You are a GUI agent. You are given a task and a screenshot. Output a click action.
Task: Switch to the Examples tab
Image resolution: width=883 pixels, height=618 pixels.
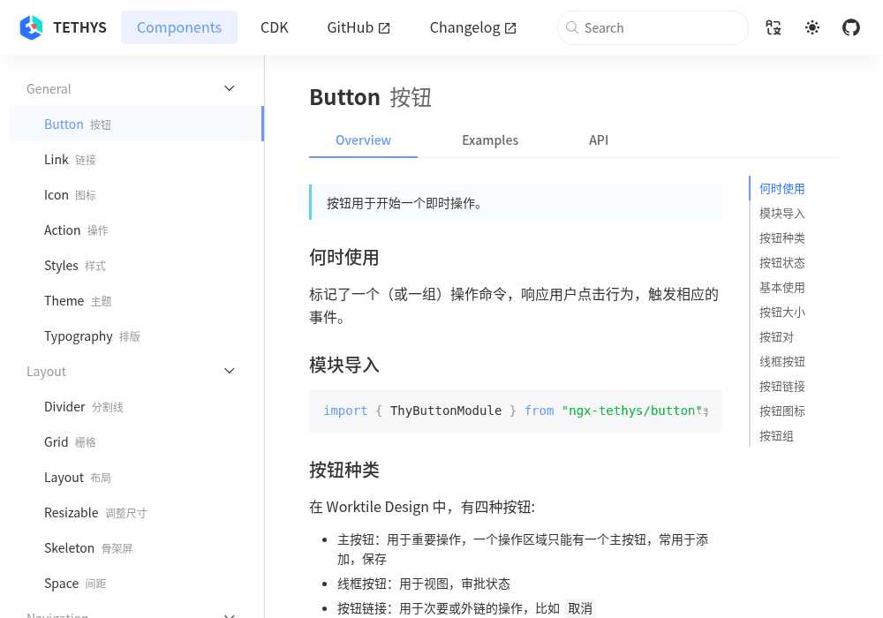click(490, 140)
